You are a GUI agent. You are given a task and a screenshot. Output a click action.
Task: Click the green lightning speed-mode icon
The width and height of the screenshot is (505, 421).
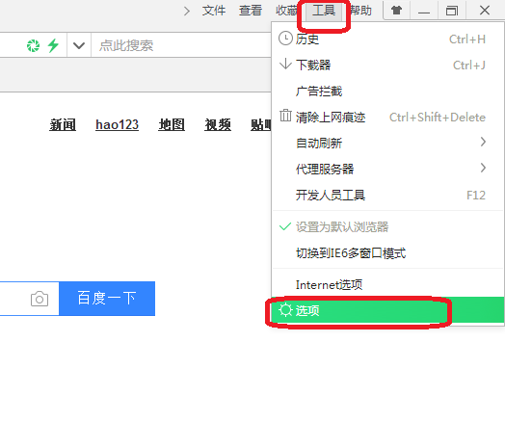[53, 45]
